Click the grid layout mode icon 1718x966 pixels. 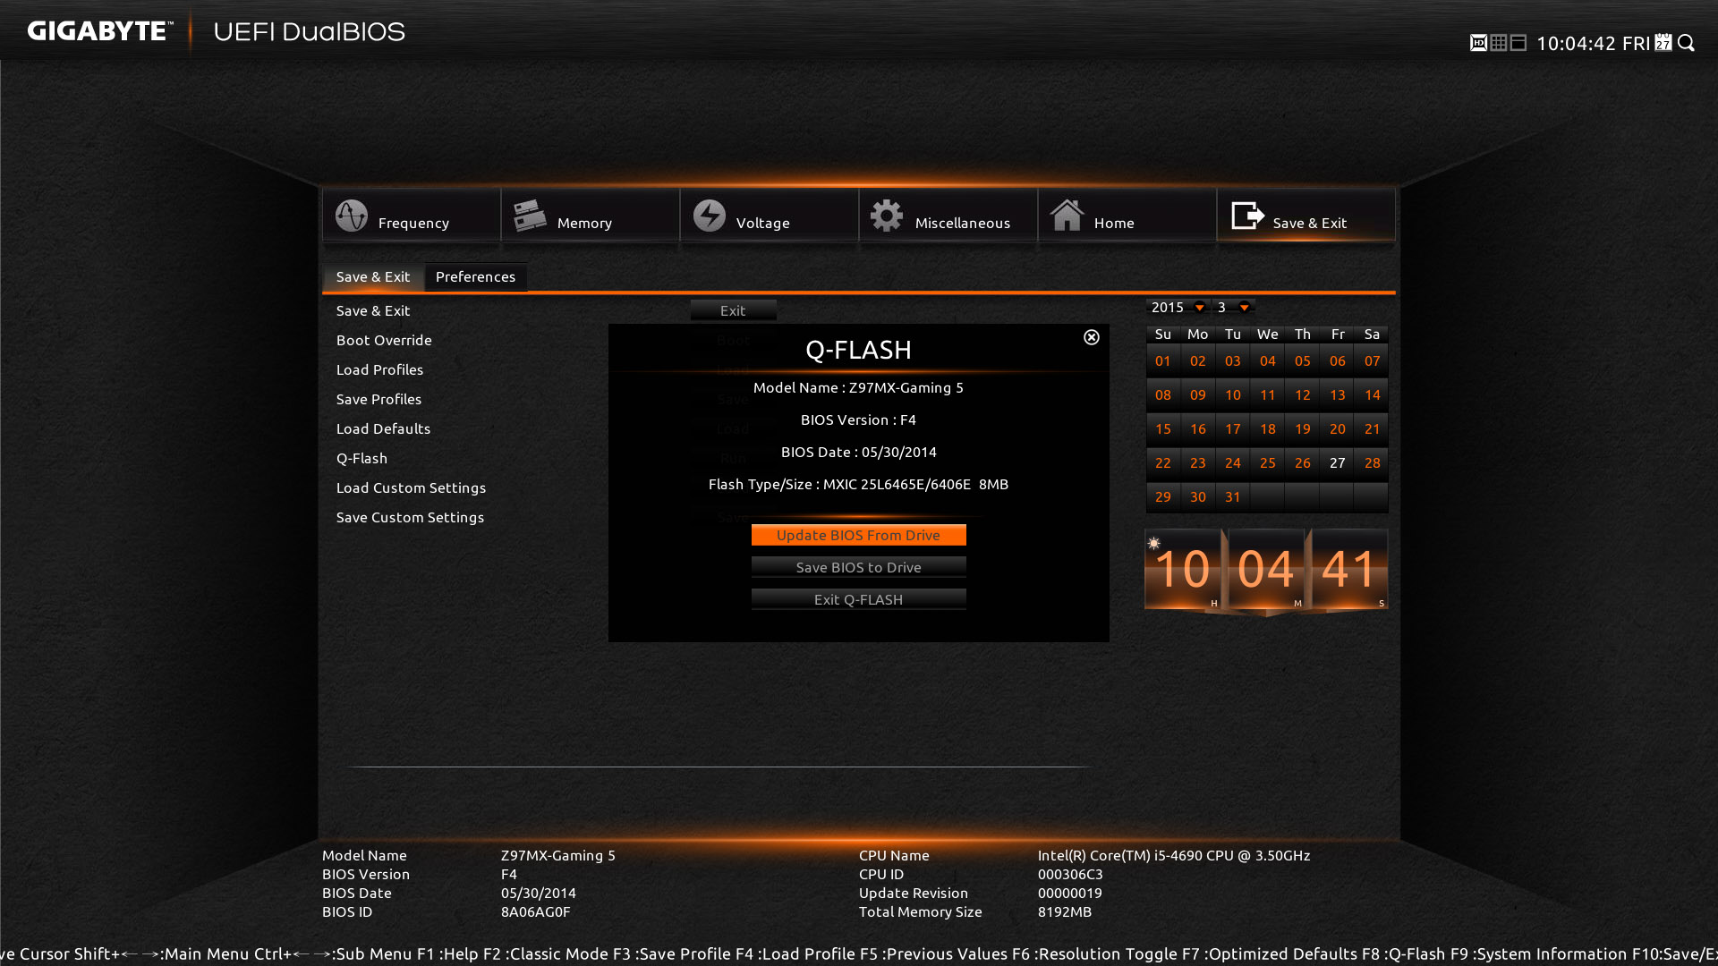point(1499,43)
